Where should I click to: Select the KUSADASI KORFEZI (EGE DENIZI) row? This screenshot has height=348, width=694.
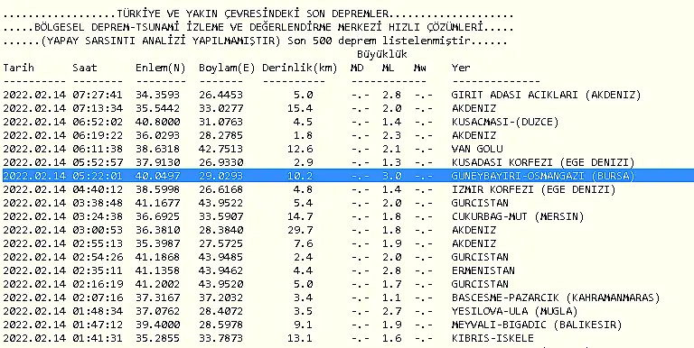click(x=347, y=162)
